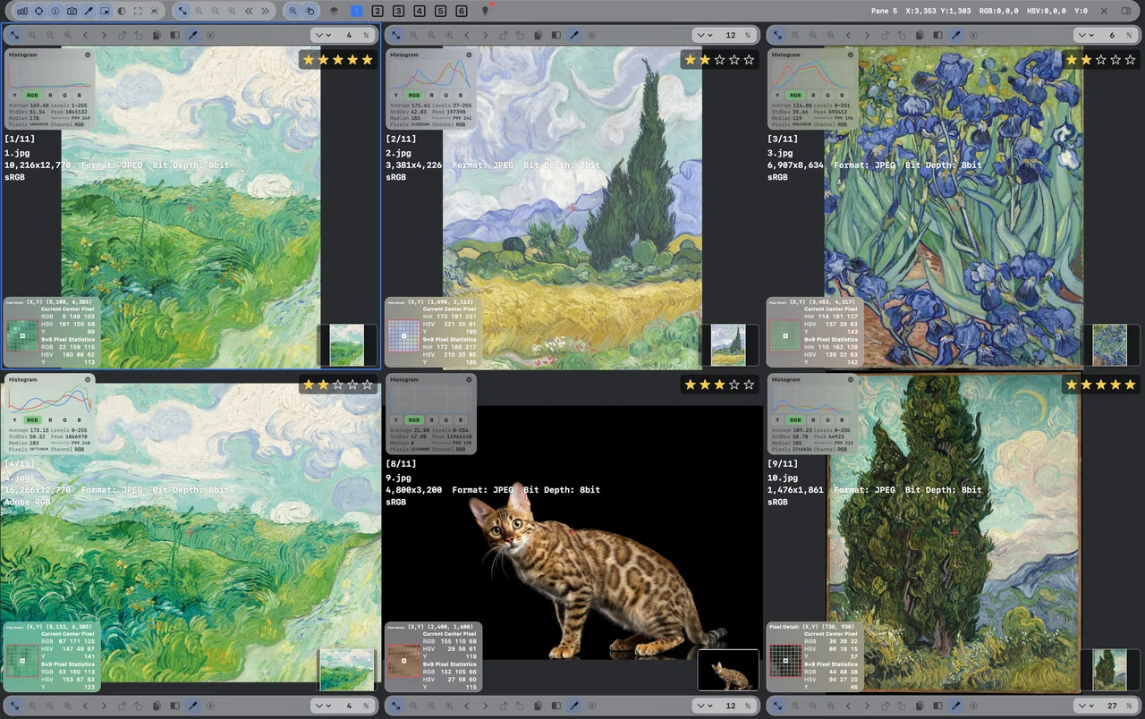Set third star rating on 4.jpg
This screenshot has width=1145, height=719.
point(338,385)
